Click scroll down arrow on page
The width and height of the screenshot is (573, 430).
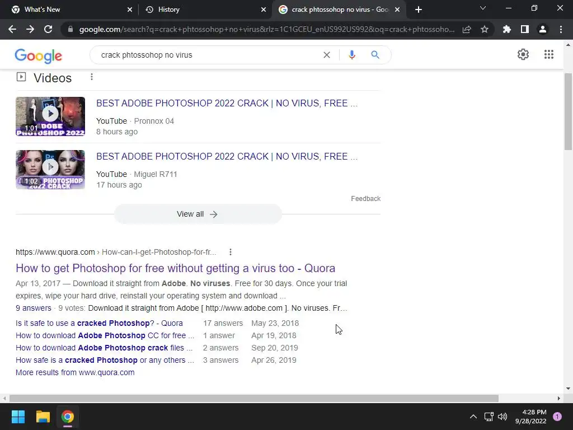click(x=569, y=389)
